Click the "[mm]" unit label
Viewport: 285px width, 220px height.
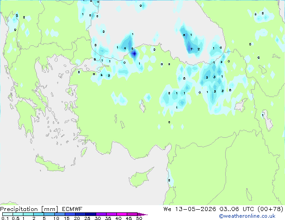[49, 209]
